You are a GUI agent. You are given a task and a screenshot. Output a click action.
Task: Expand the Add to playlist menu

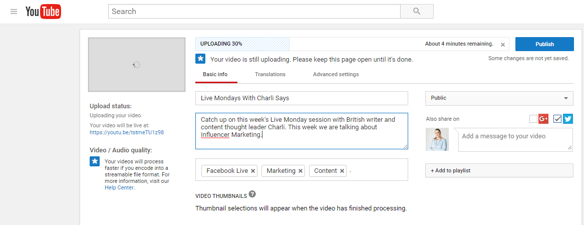point(499,170)
